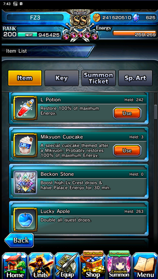Tap the Mikyuon Cupcake icon
Image resolution: width=158 pixels, height=279 pixels.
[x=25, y=145]
